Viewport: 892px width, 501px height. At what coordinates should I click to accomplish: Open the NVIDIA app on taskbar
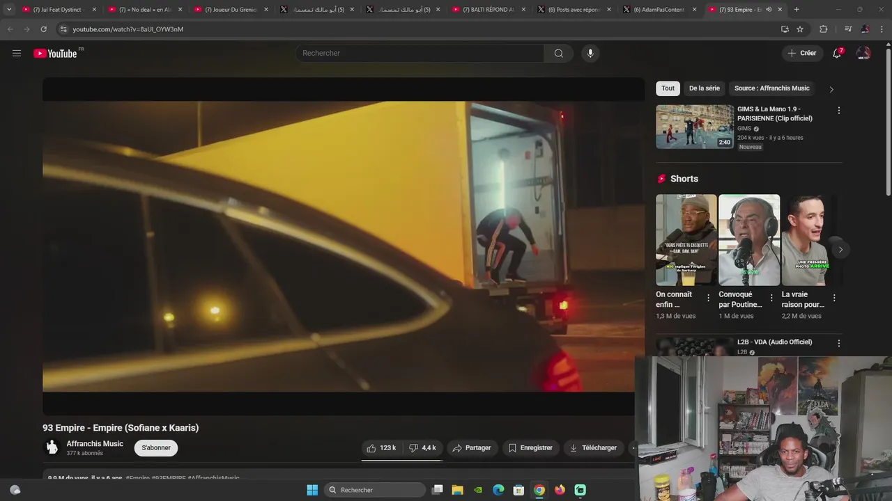(x=478, y=490)
